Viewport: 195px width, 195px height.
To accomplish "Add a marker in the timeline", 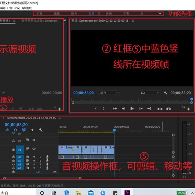I will tap(32, 130).
